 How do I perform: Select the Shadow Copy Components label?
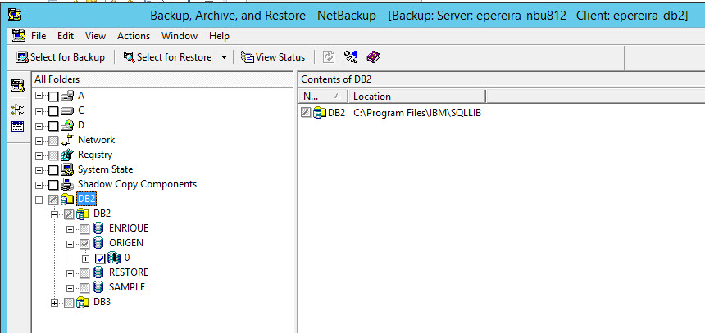(x=137, y=184)
